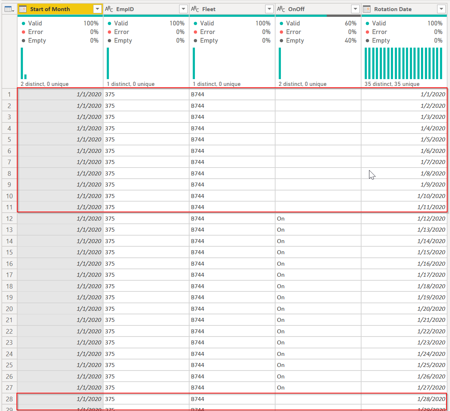Open the filter dropdown on EmpID column
Image resolution: width=450 pixels, height=411 pixels.
pyautogui.click(x=183, y=9)
